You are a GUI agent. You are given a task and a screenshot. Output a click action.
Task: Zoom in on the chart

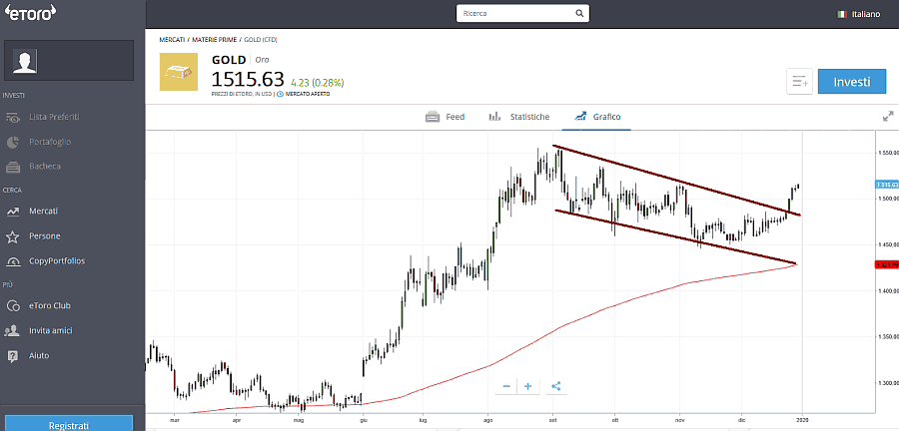[x=527, y=386]
